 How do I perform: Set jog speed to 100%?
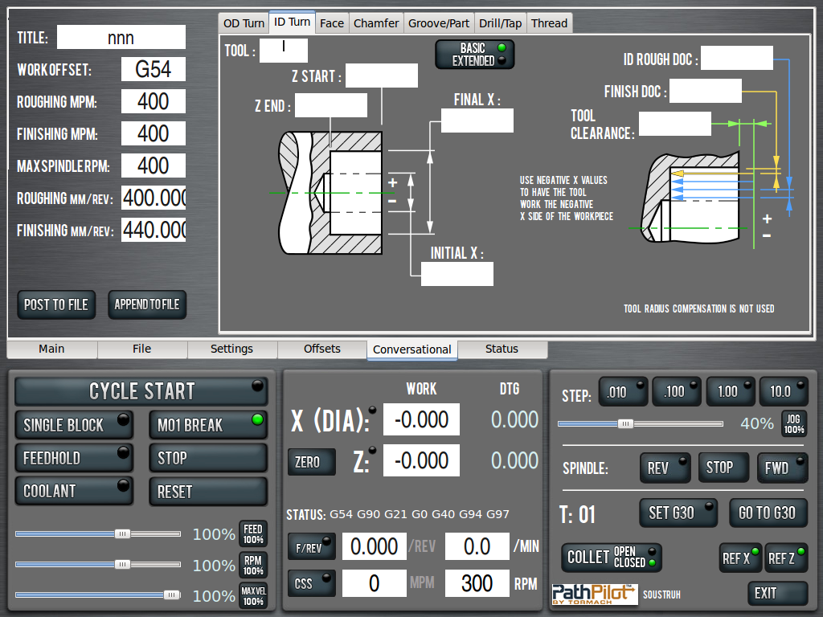coord(793,423)
